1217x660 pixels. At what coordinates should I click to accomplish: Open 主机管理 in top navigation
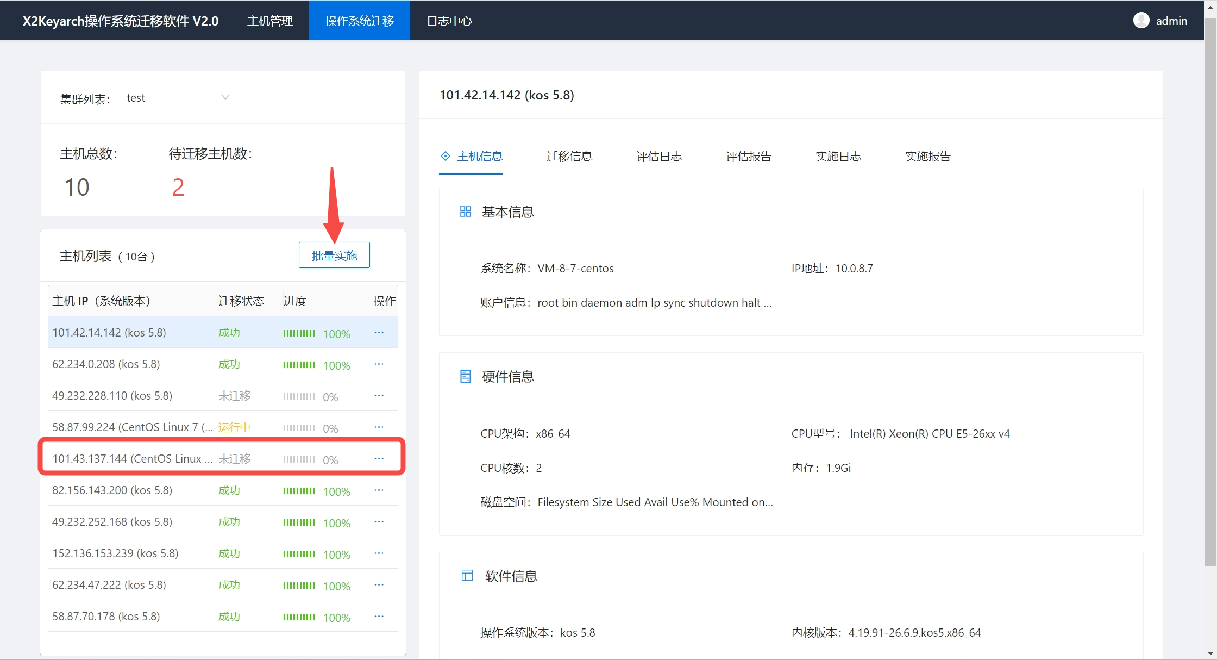coord(270,21)
